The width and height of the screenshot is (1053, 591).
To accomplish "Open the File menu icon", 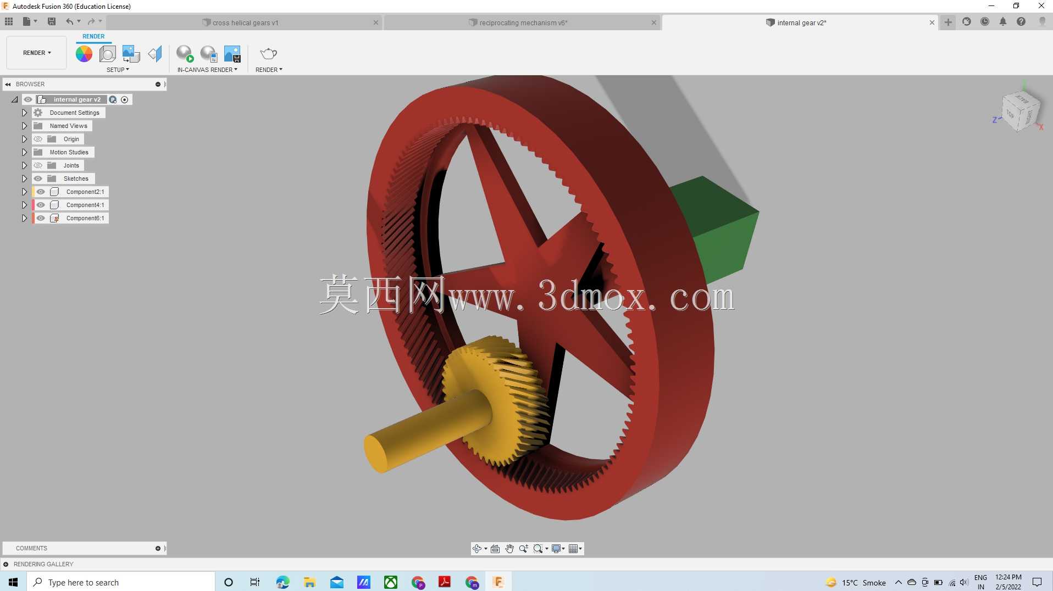I will pyautogui.click(x=30, y=21).
